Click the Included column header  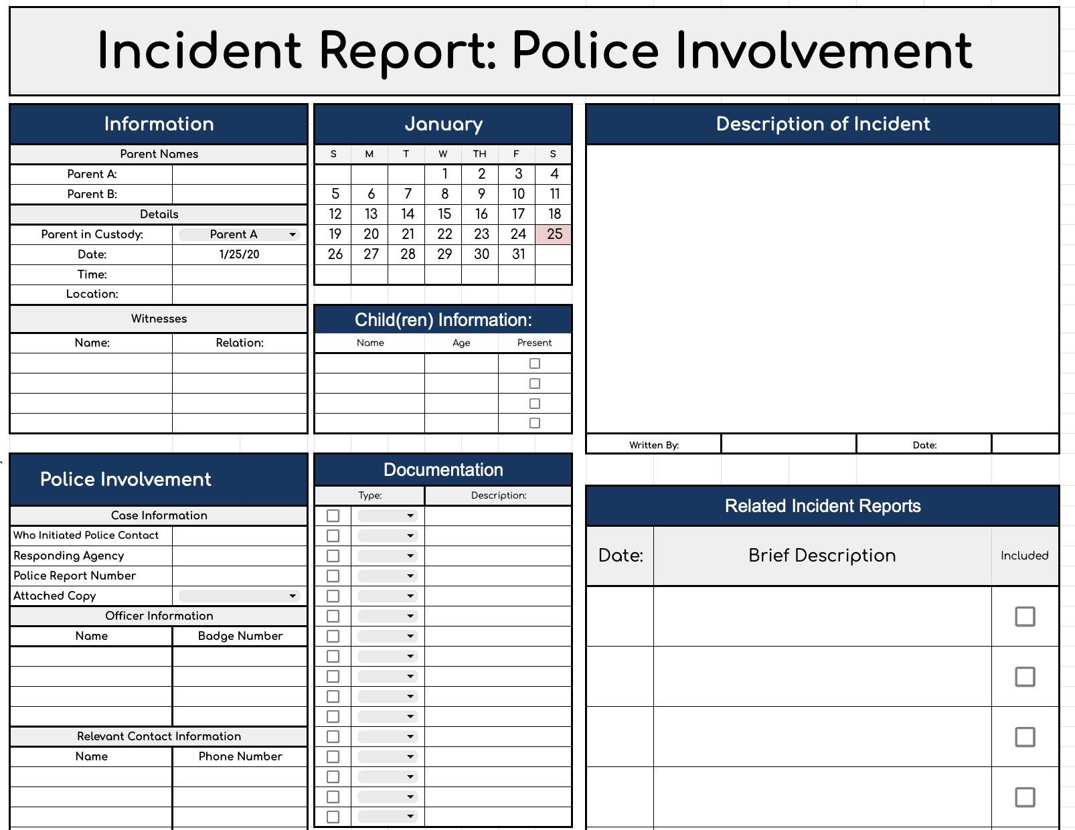pyautogui.click(x=1024, y=556)
